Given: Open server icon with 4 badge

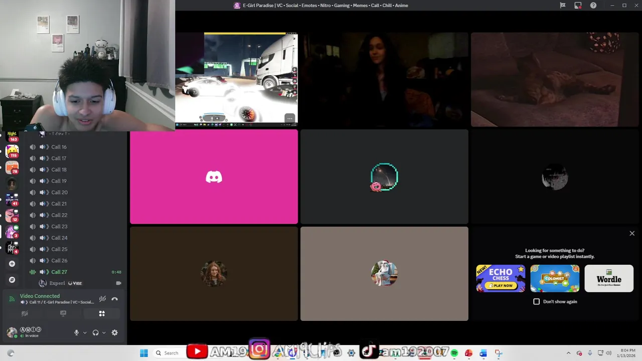Looking at the screenshot, I should [x=12, y=247].
